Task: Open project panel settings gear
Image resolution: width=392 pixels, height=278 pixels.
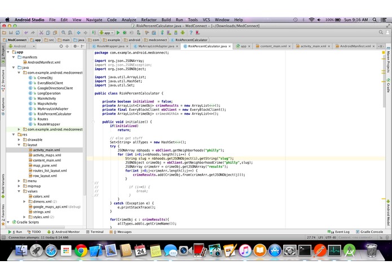Action: click(x=75, y=46)
